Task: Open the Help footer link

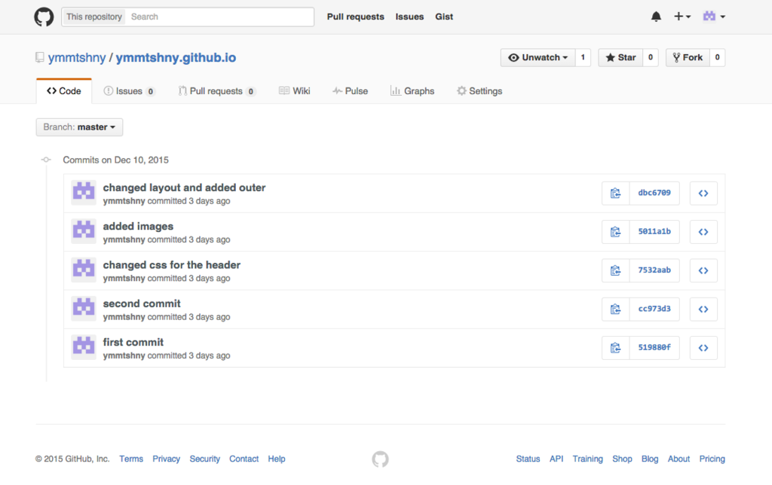Action: click(x=277, y=459)
